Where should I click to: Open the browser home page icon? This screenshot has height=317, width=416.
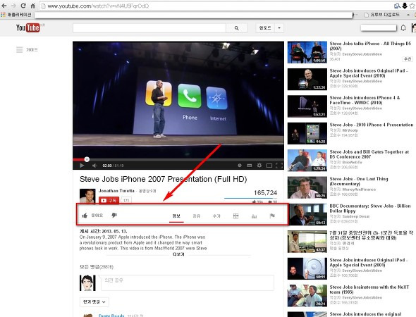coord(33,6)
